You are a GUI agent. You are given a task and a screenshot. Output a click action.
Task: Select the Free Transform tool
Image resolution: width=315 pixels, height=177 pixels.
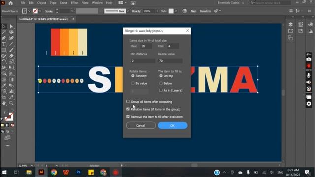11,68
